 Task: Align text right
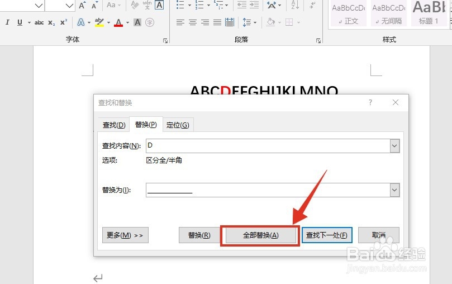tap(205, 22)
